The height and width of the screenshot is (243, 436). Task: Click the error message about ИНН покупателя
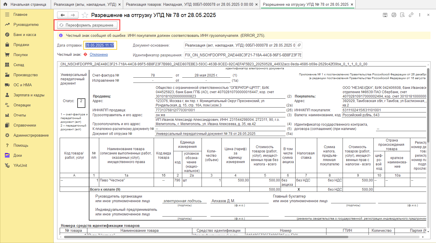[x=166, y=36]
